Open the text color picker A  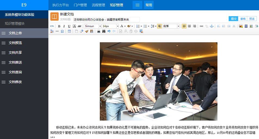point(122,26)
